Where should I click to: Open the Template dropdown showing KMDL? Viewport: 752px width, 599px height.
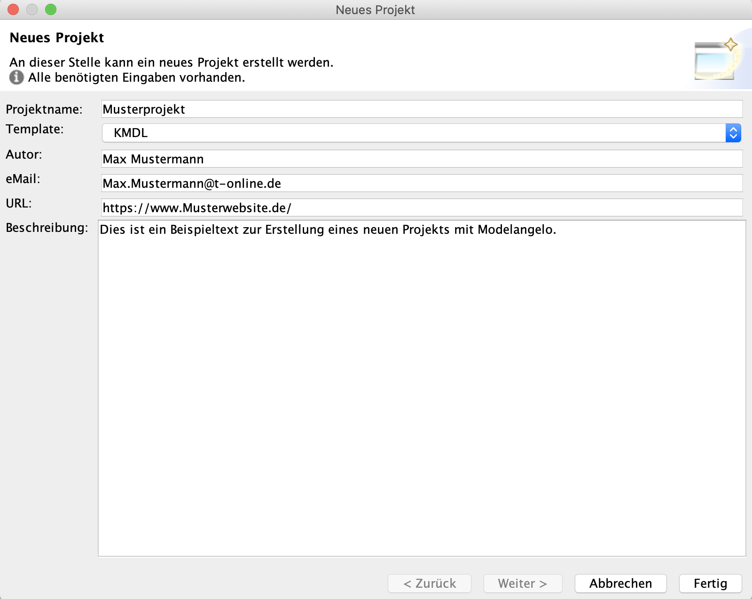click(421, 133)
